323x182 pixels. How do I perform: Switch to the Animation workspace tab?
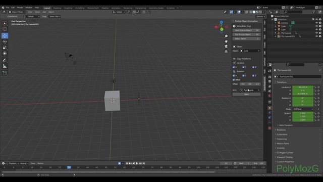pos(116,8)
